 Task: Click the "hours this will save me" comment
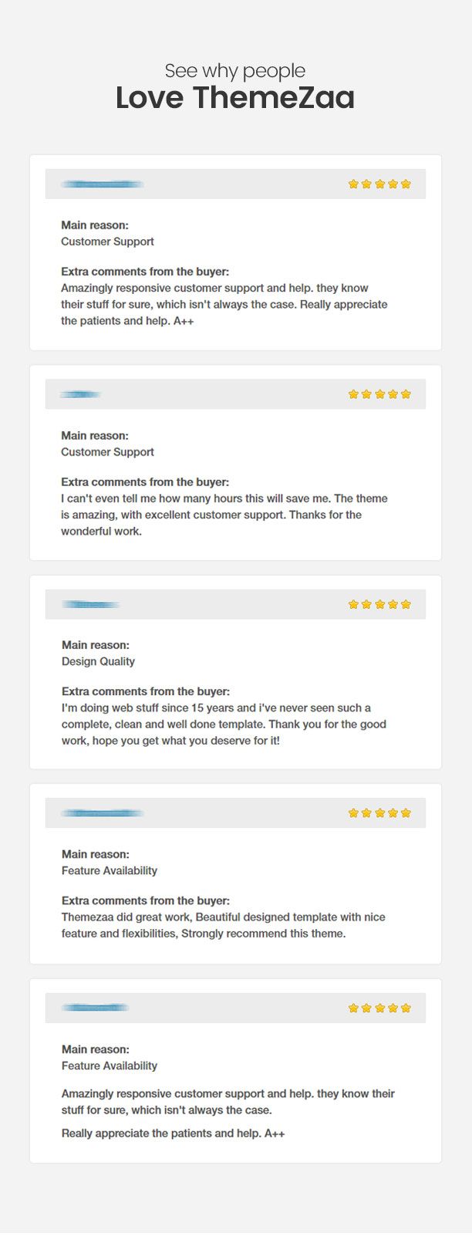click(x=224, y=498)
